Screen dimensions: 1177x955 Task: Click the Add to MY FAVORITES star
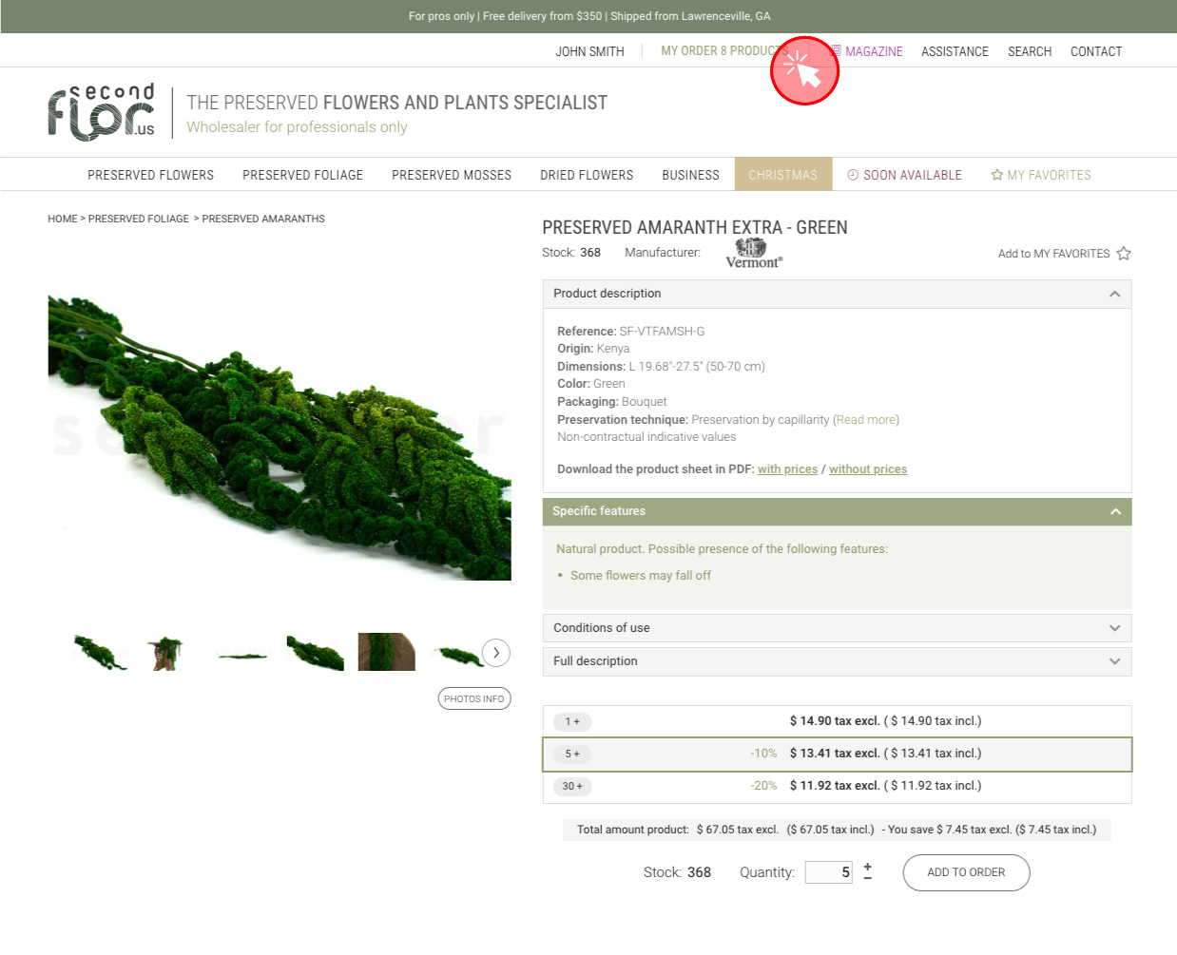[x=1124, y=254]
